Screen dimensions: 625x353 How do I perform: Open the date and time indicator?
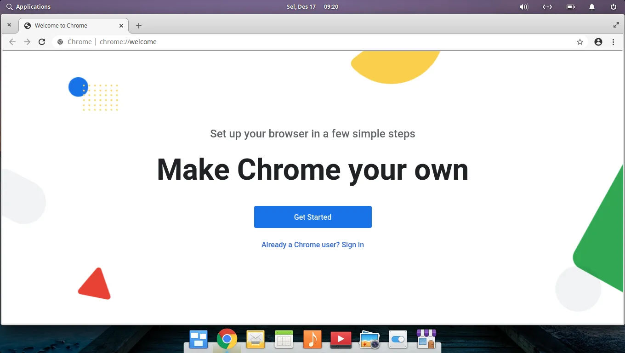pos(312,7)
